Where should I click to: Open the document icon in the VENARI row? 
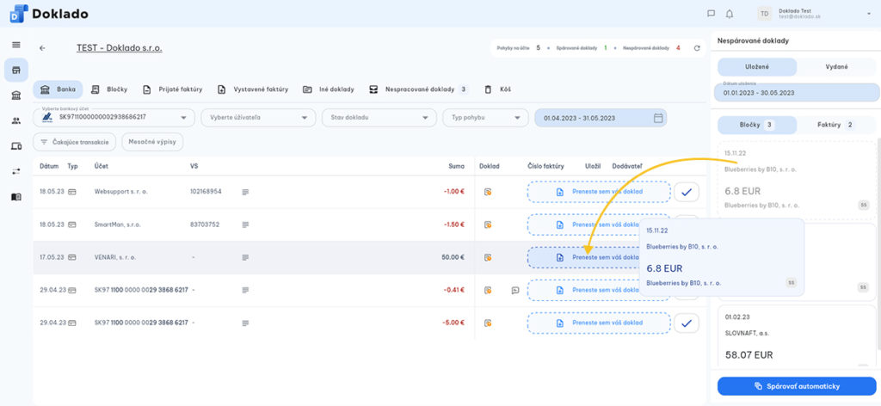point(489,258)
